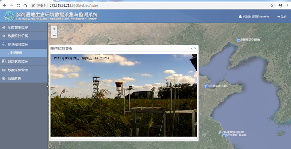Open the 链路状态监控 menu
Viewport: 291px width, 149px height.
(x=23, y=61)
